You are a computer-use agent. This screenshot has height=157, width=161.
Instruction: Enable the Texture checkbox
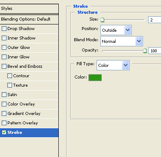click(9, 85)
